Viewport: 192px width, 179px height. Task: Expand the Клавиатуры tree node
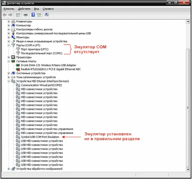[x=9, y=22]
